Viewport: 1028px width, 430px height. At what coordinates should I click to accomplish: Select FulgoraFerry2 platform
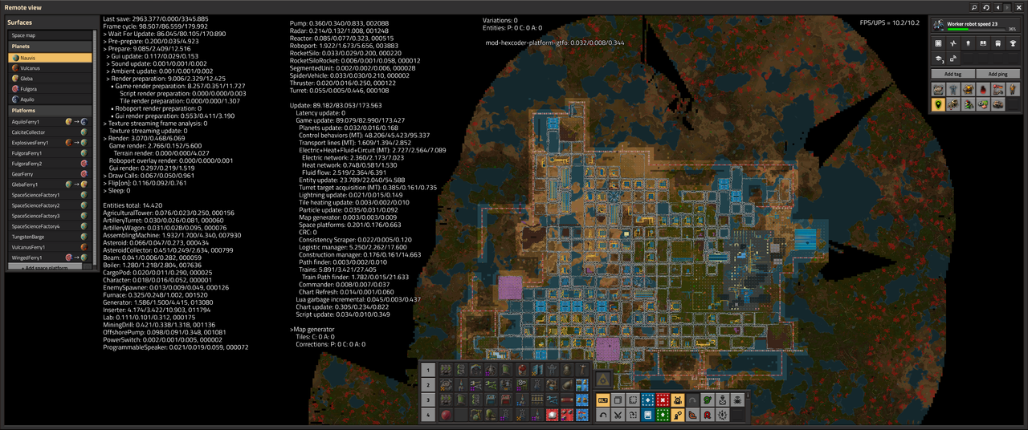point(50,163)
